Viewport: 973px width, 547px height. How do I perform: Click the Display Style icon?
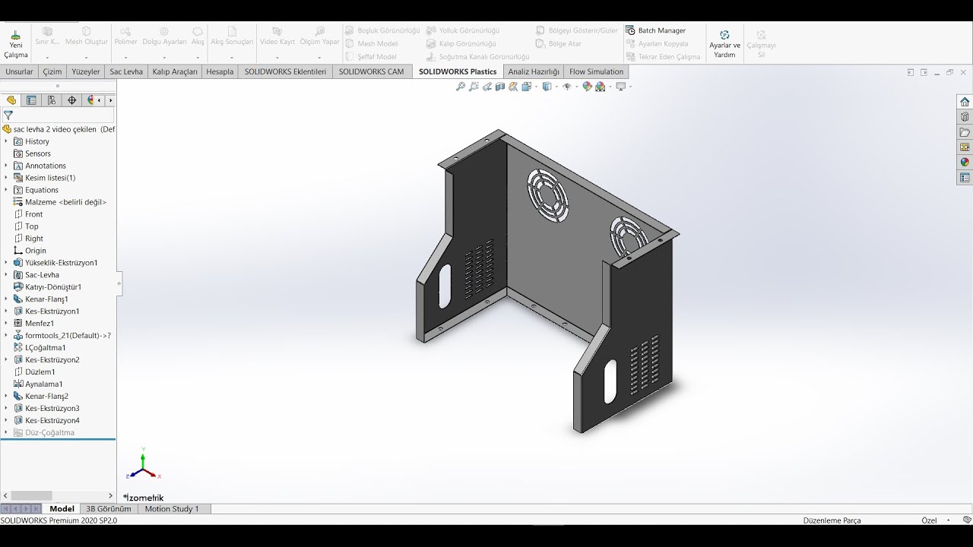pos(546,87)
